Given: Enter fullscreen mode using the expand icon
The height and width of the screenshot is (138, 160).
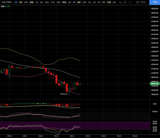Looking at the screenshot, I should (x=130, y=2).
